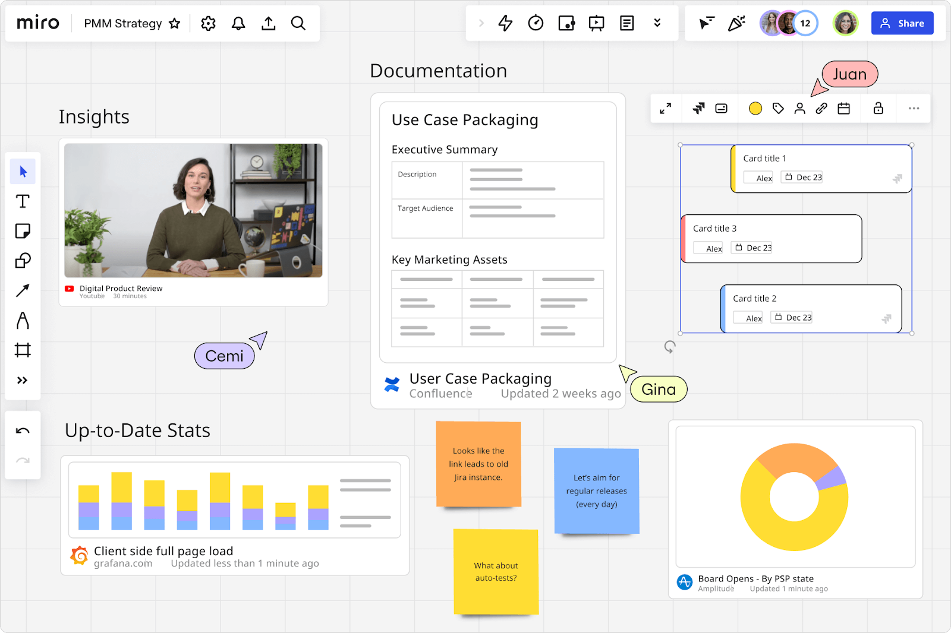Select the sticky note tool
The width and height of the screenshot is (951, 633).
pyautogui.click(x=23, y=231)
